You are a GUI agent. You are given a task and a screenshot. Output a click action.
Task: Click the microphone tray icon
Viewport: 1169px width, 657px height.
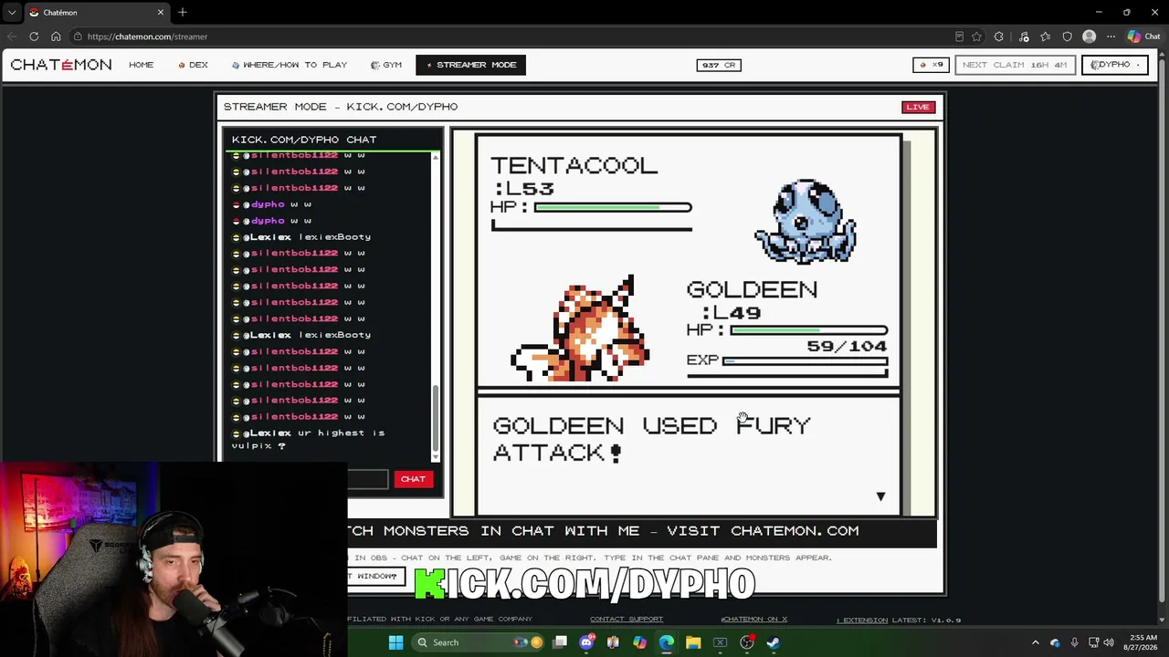1074,642
